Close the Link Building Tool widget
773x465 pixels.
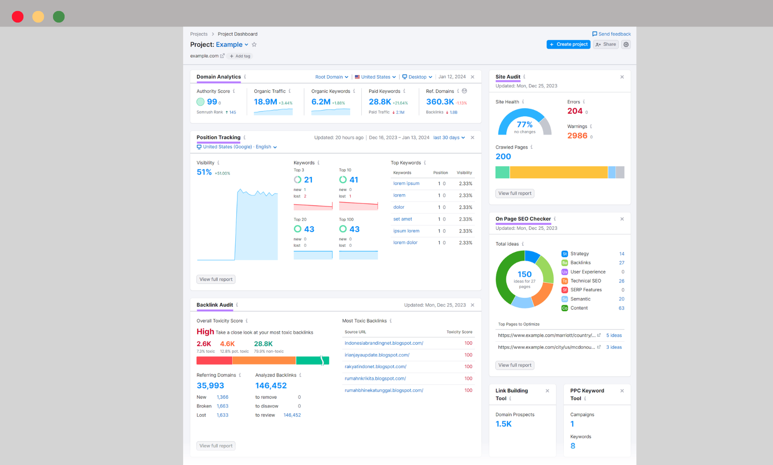click(547, 391)
